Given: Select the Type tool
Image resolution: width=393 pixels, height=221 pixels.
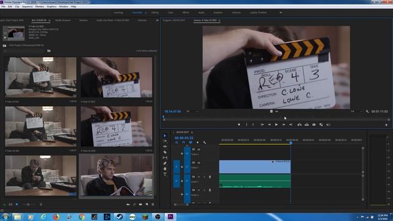Looking at the screenshot, I should click(165, 174).
